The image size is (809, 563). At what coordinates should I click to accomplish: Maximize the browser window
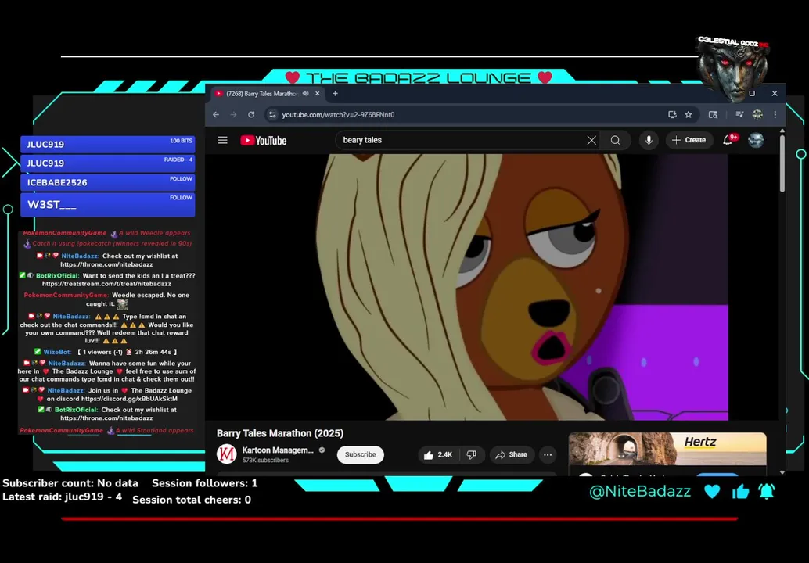click(752, 93)
